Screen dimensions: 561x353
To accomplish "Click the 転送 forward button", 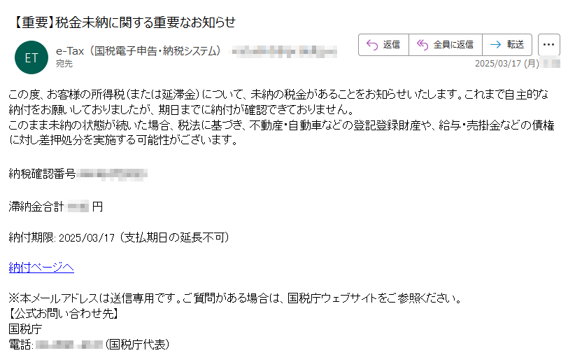I will click(x=507, y=45).
